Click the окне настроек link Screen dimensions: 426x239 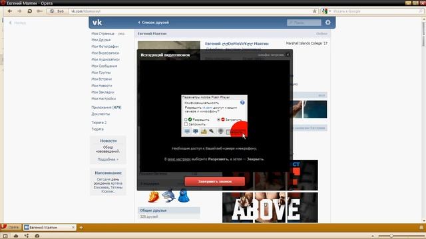point(179,159)
